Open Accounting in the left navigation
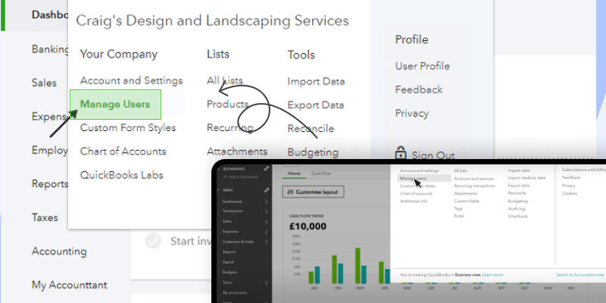Screen dimensions: 606x303 59,251
